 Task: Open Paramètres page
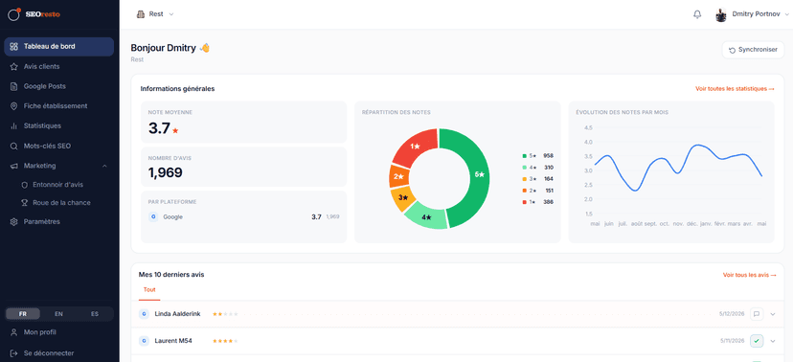coord(58,221)
